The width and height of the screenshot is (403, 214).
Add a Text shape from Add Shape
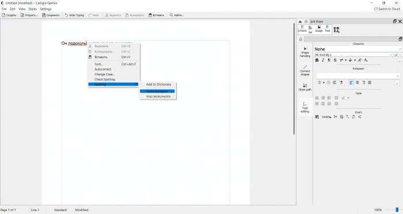pos(328,29)
